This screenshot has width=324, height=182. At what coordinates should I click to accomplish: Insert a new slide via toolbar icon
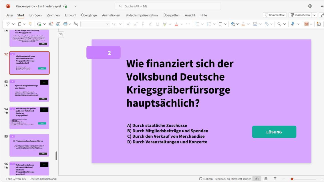[39, 24]
